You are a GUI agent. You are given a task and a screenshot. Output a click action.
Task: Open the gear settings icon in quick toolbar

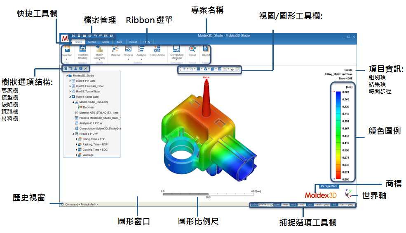point(89,36)
